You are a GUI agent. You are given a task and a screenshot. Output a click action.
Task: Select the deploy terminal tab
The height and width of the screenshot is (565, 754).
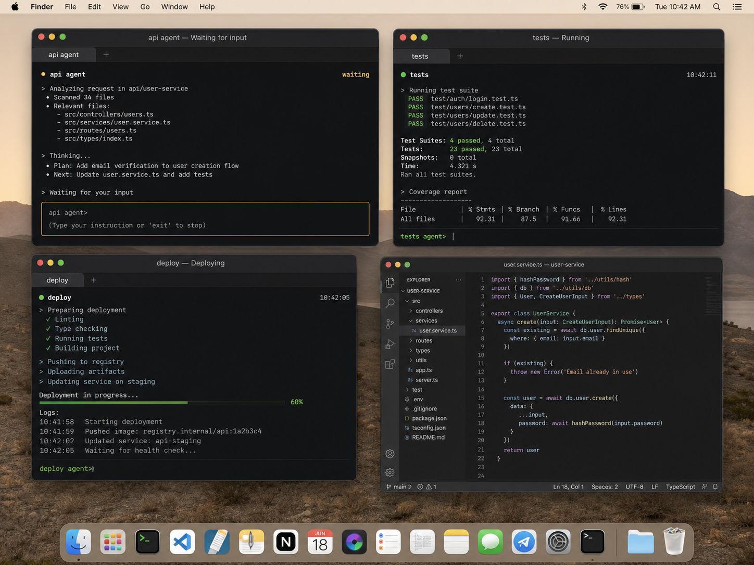(x=57, y=280)
